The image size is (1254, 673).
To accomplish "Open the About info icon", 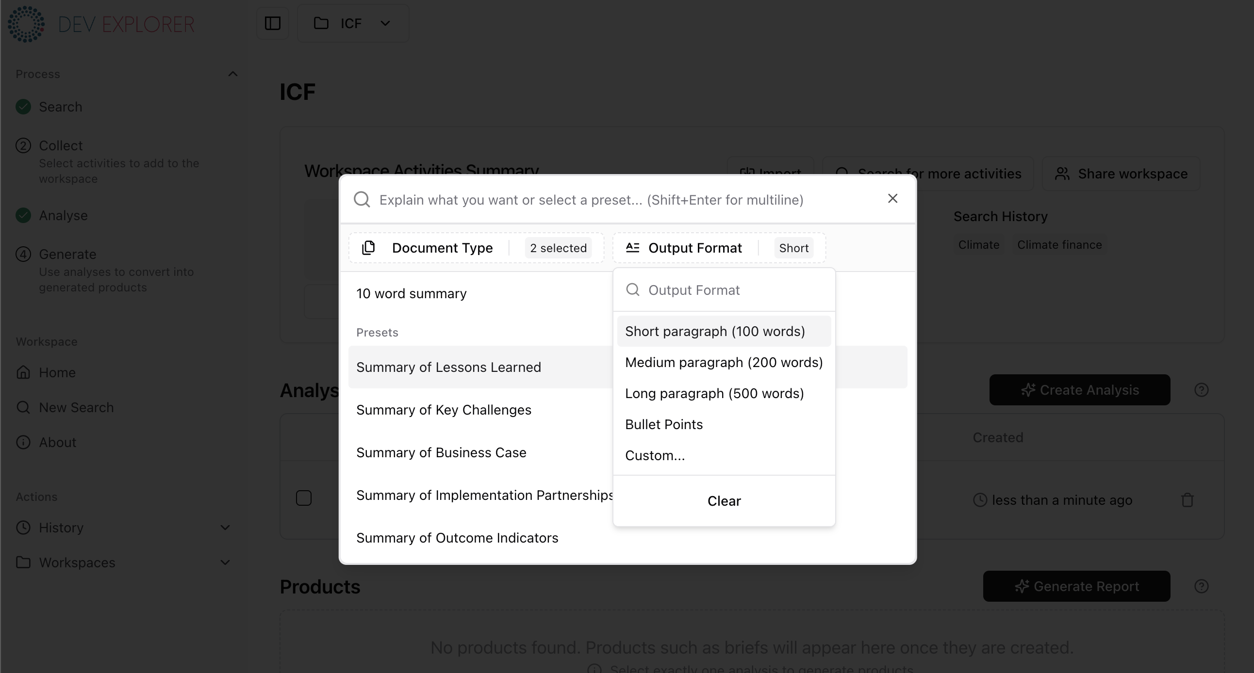I will coord(23,442).
